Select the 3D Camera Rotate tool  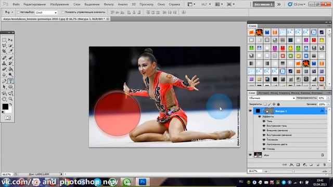pyautogui.click(x=10, y=94)
